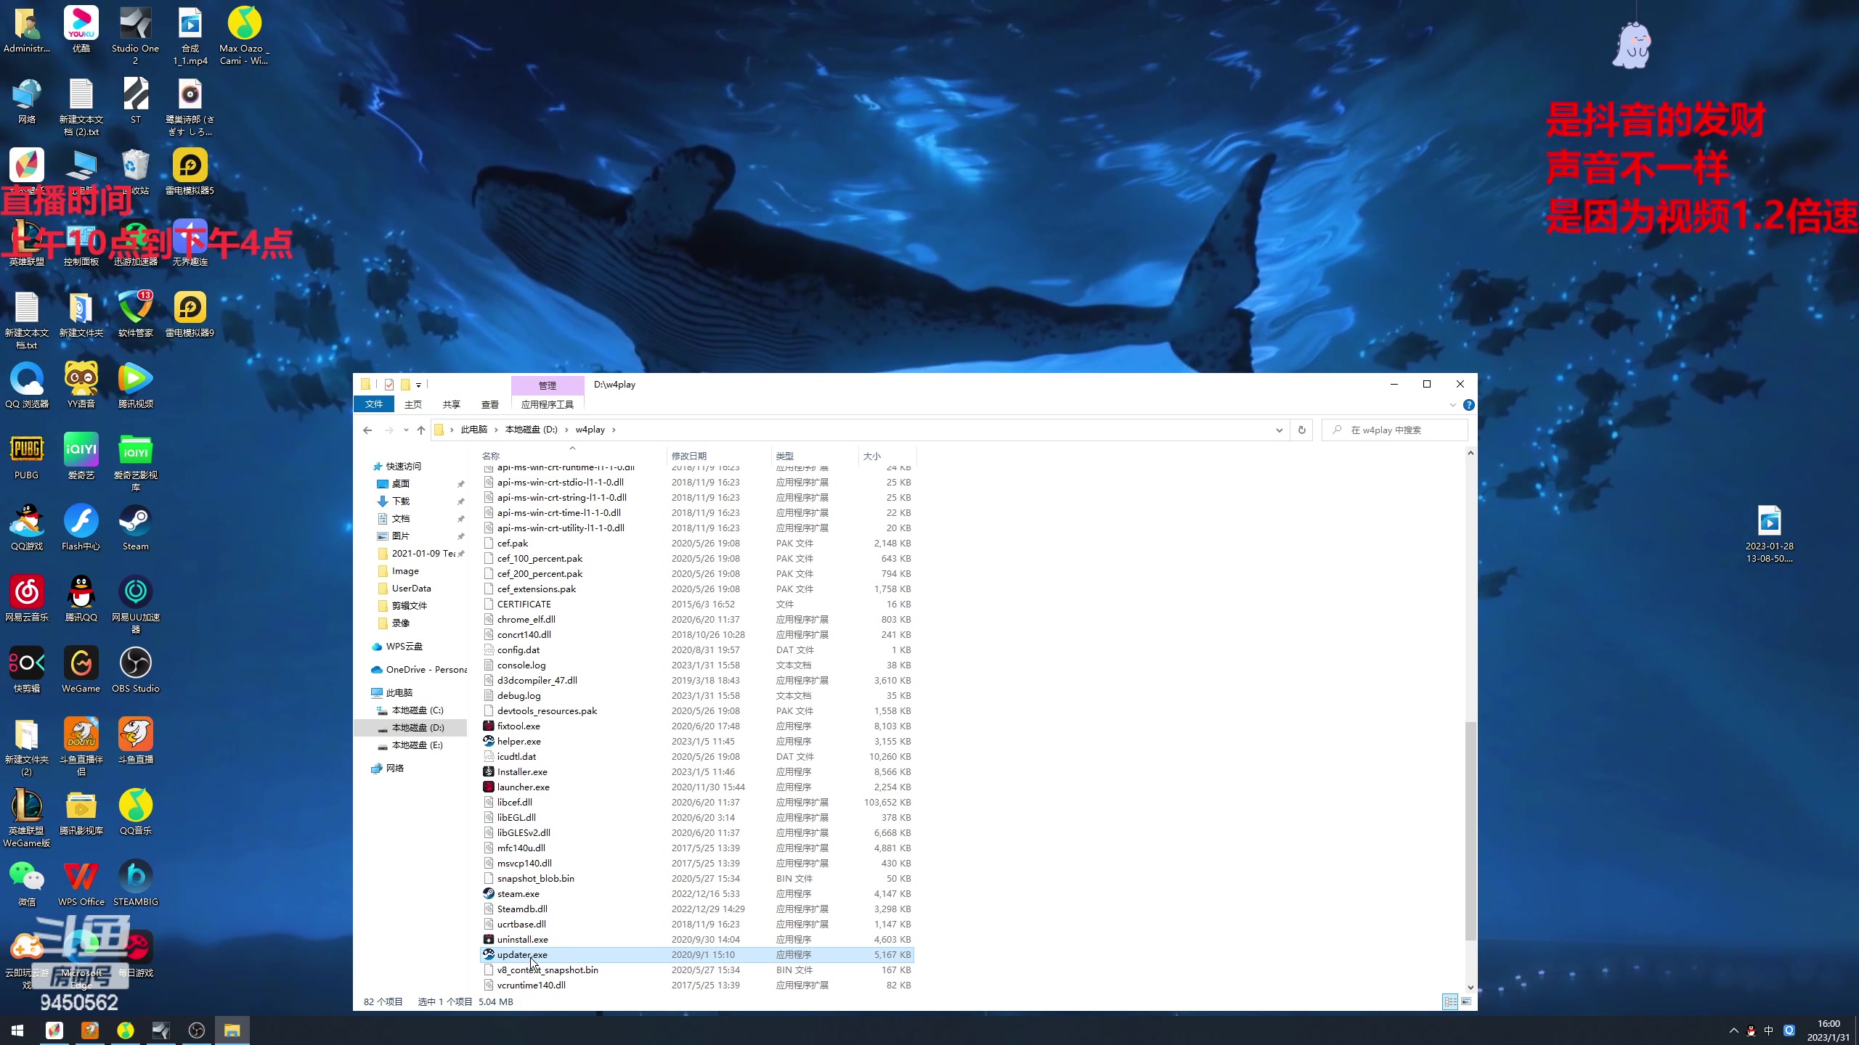Screen dimensions: 1859x1045
Task: Switch to large icons view toggle
Action: 1466,1001
